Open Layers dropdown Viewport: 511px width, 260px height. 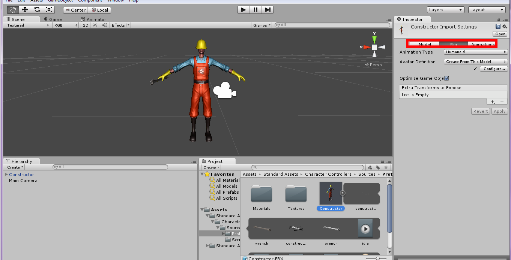(446, 10)
